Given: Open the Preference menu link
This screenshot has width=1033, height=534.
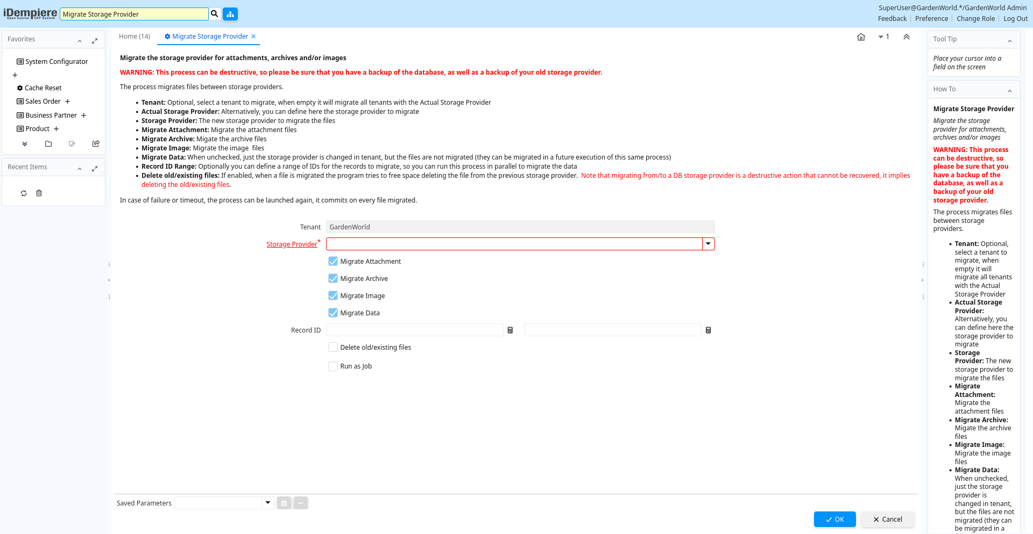Looking at the screenshot, I should point(931,19).
